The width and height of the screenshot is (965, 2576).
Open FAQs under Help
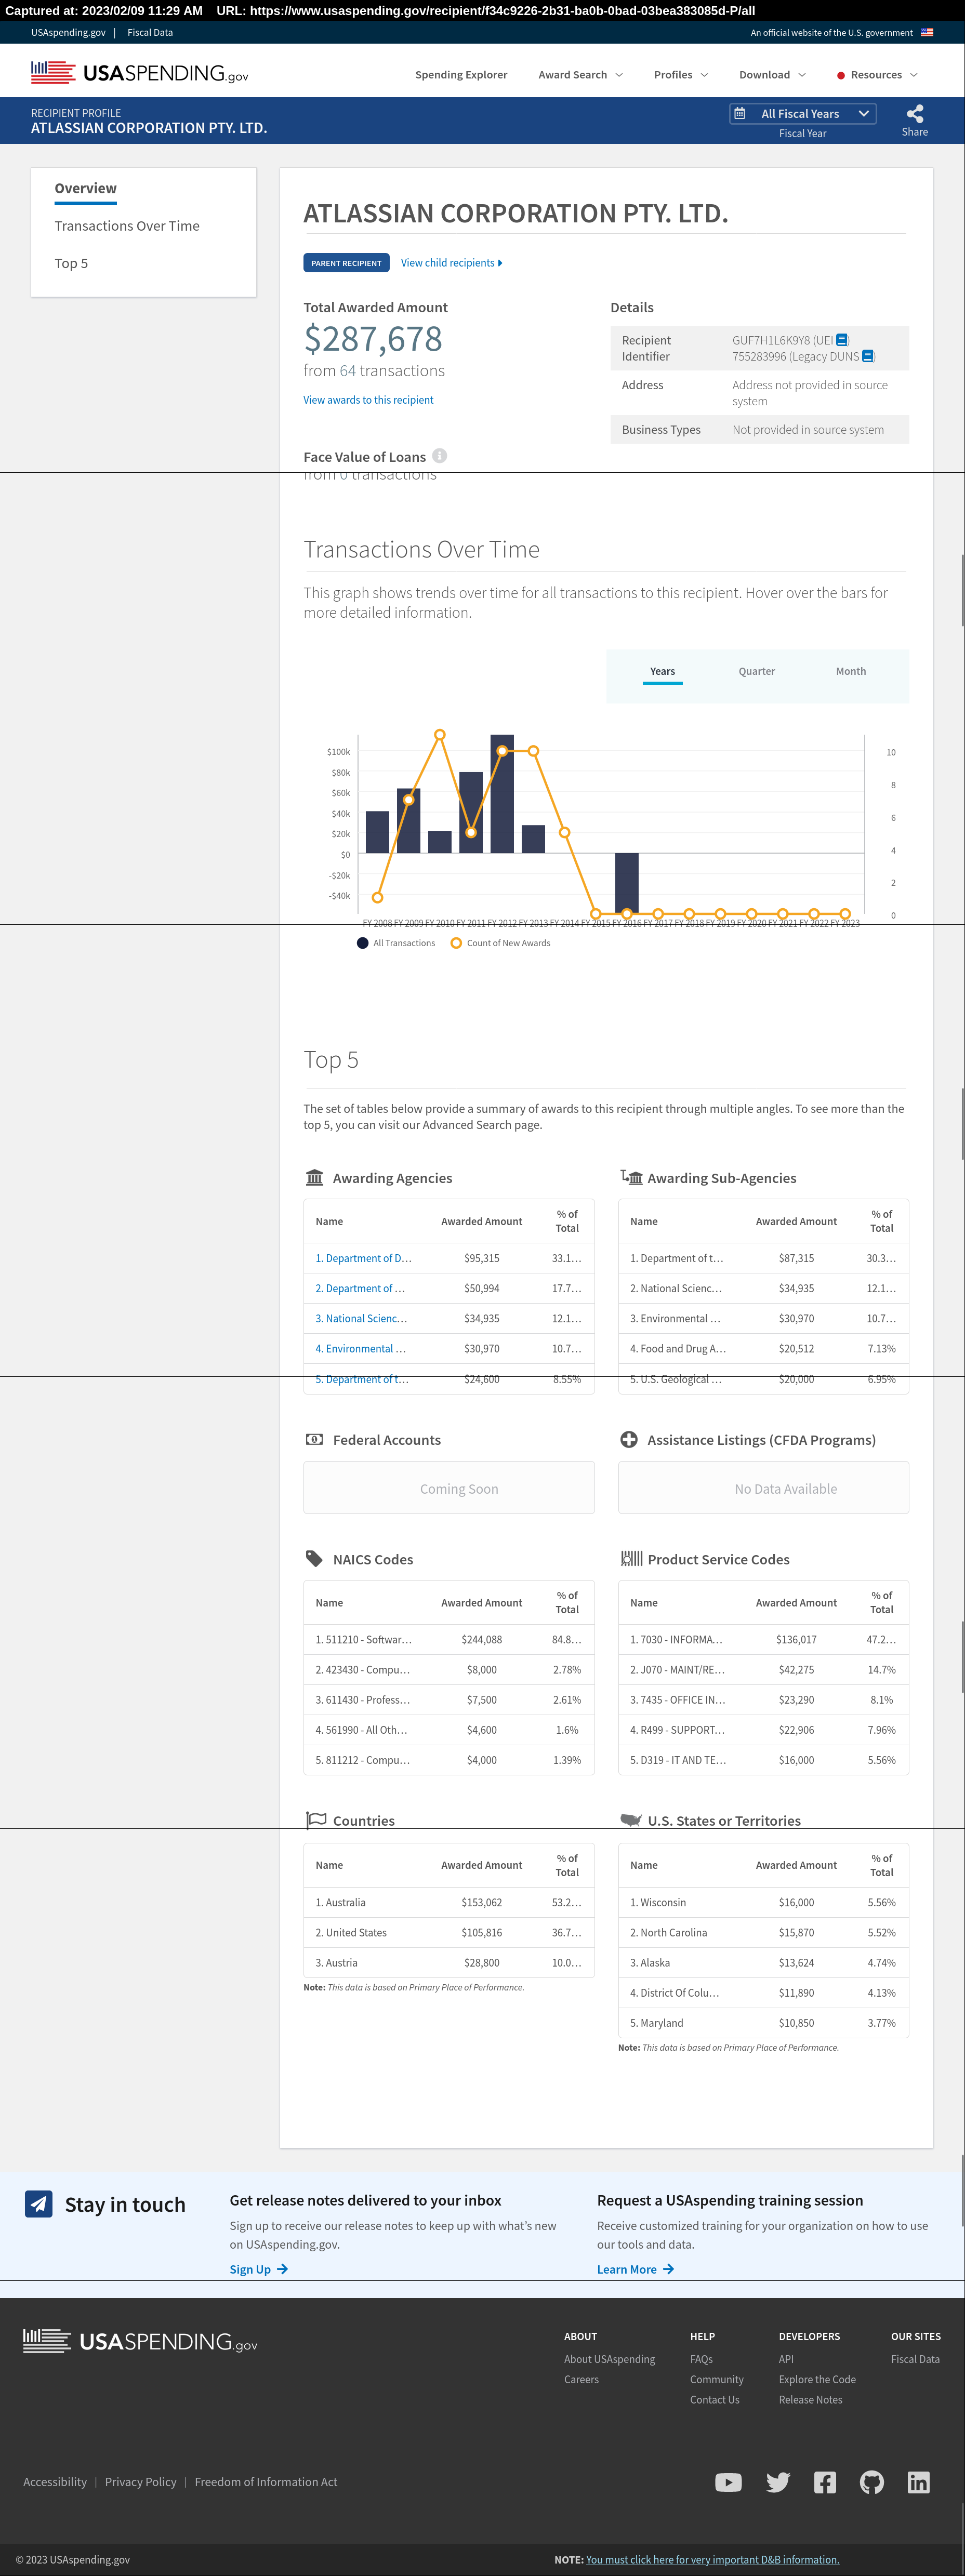701,2359
